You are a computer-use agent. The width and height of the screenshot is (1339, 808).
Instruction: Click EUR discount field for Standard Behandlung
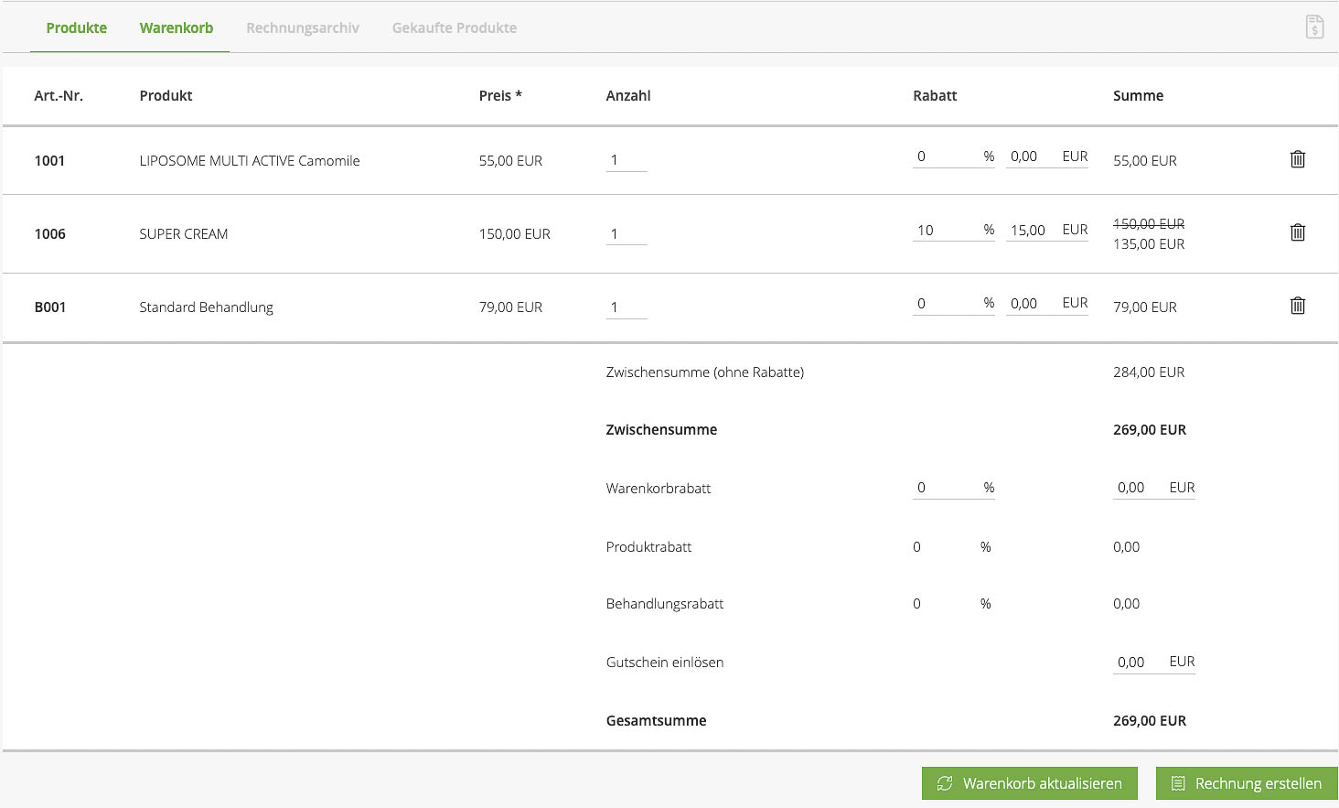tap(1032, 303)
